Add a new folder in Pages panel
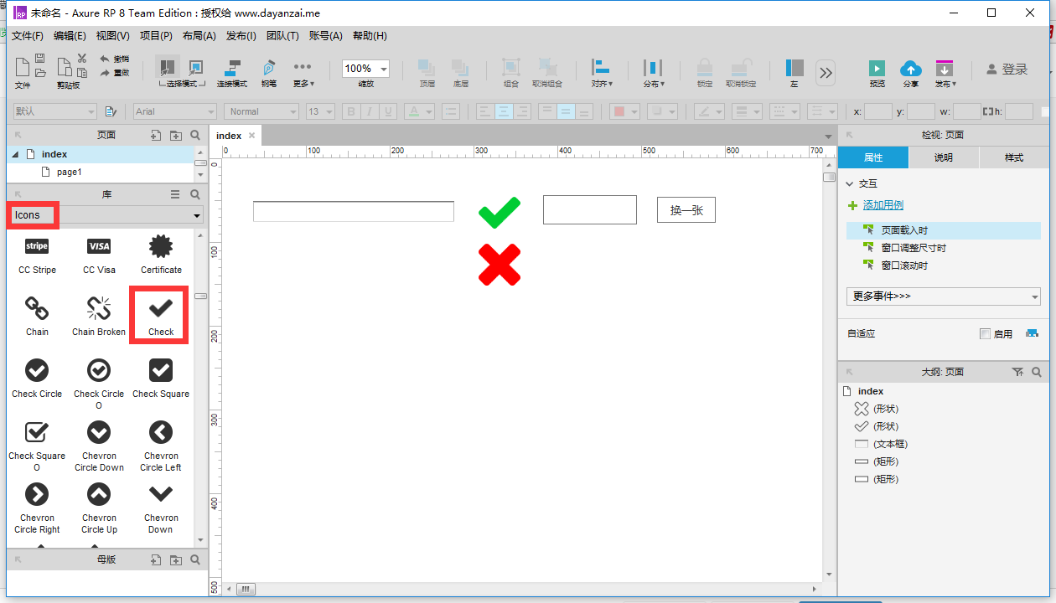The height and width of the screenshot is (603, 1056). (175, 135)
